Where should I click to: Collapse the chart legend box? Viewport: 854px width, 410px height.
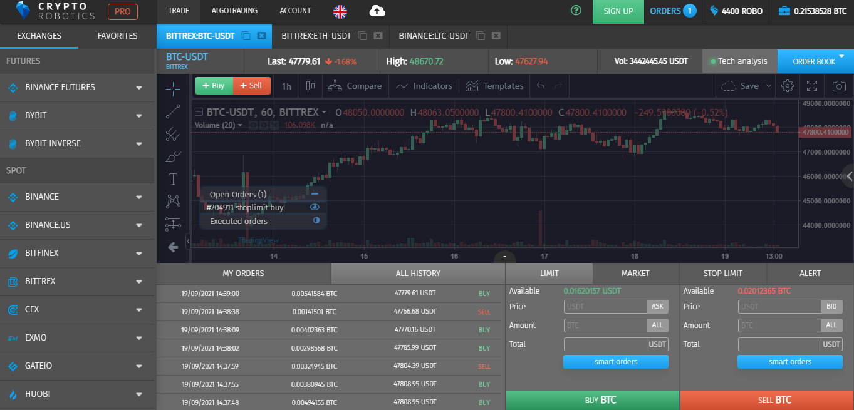[199, 113]
